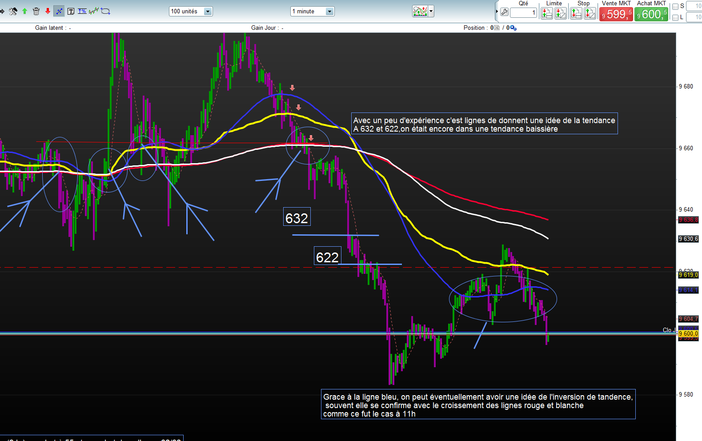The width and height of the screenshot is (702, 441).
Task: Click the chart style icon
Action: tap(420, 11)
